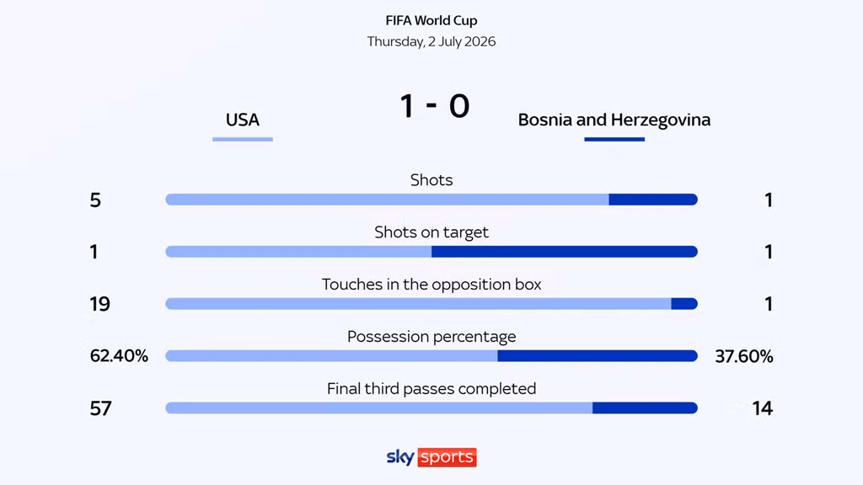The width and height of the screenshot is (863, 485).
Task: Click the Thursday, 2 July 2026 date
Action: tap(431, 42)
